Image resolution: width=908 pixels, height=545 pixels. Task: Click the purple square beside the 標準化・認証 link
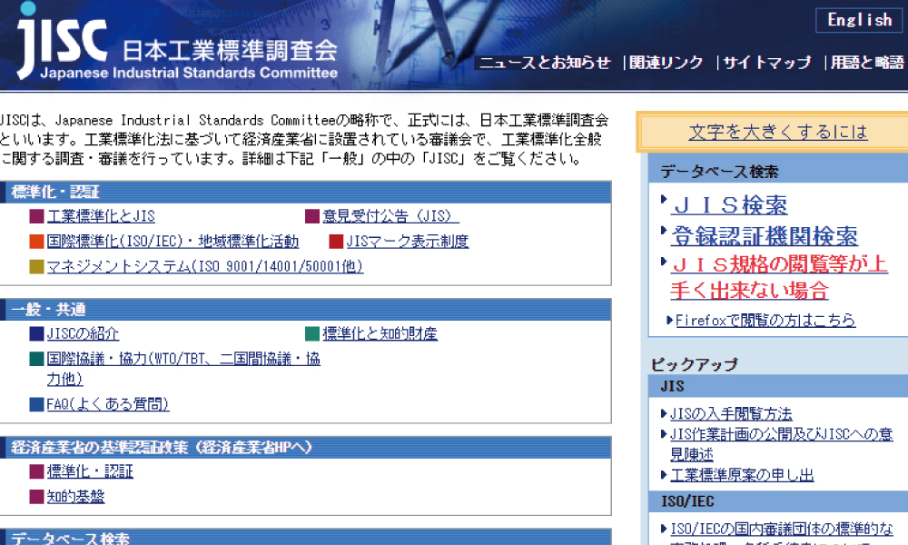point(36,471)
